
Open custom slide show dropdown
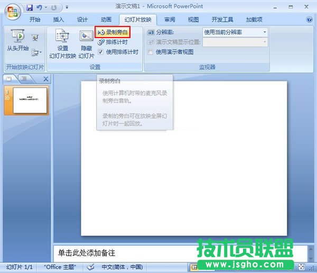click(36, 53)
